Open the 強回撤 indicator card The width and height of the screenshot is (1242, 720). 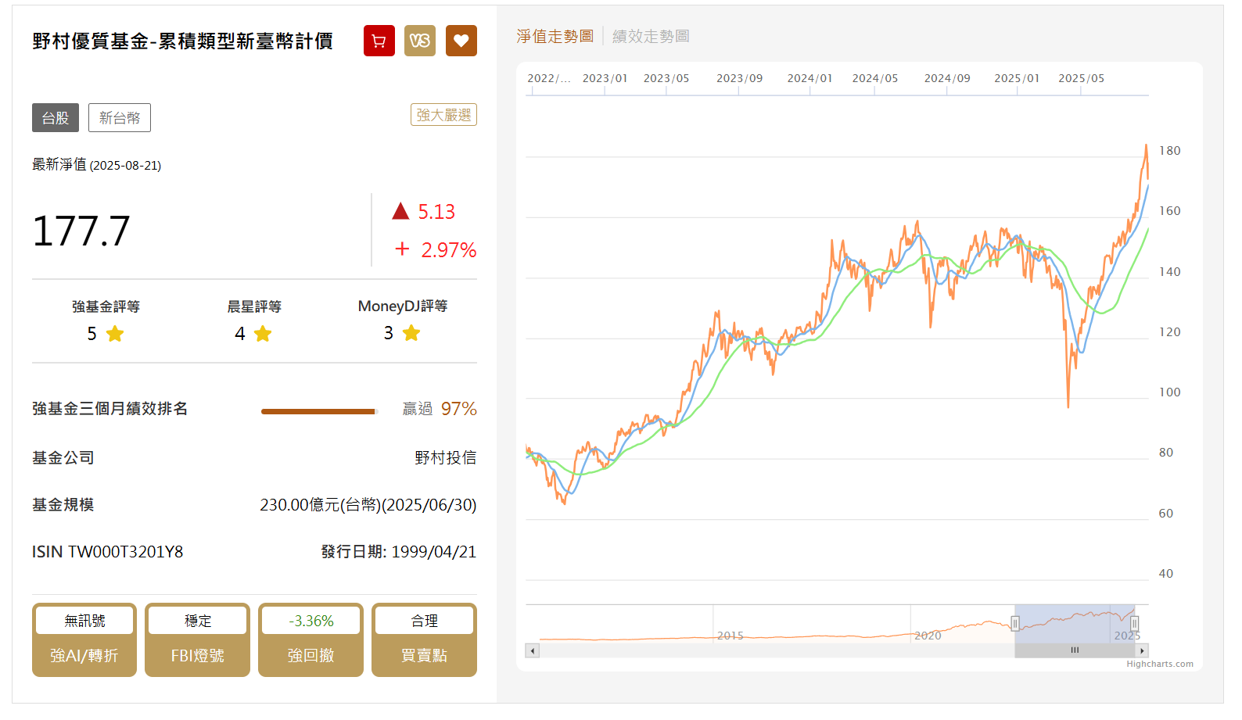(310, 639)
